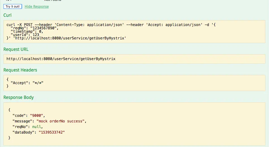Click the "timeStamp": 0 line in curl
269x147 pixels.
point(27,32)
